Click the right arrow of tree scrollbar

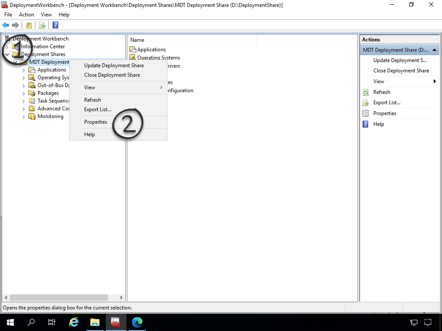click(121, 297)
